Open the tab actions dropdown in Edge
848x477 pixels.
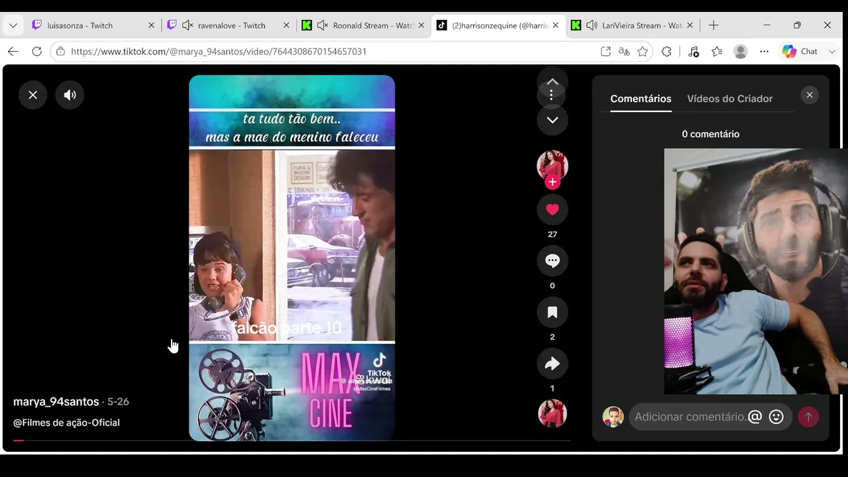point(13,25)
